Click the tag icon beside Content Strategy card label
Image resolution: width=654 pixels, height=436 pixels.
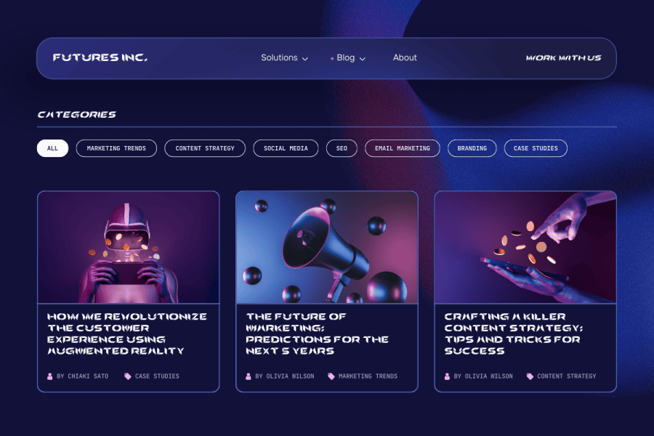[530, 376]
